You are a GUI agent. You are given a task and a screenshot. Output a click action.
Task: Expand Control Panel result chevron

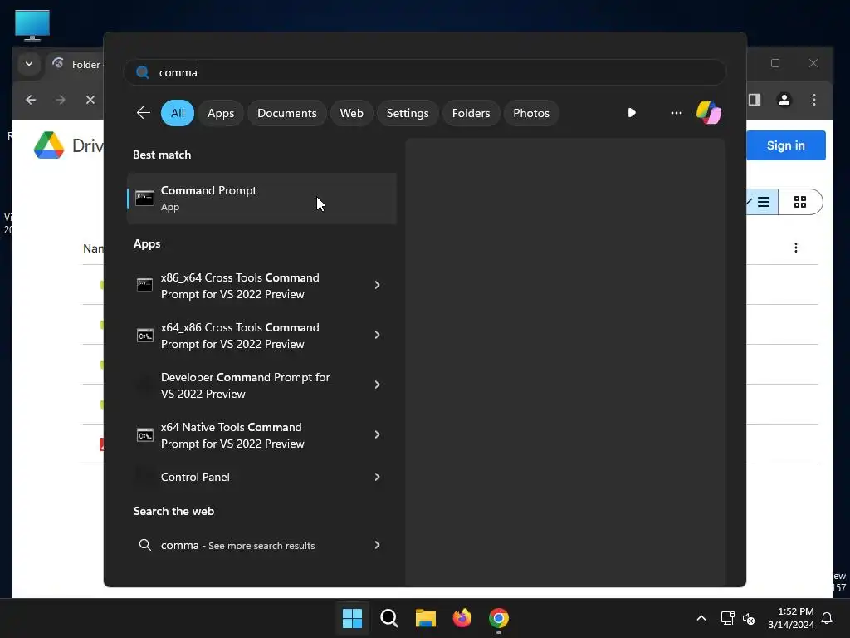tap(378, 477)
